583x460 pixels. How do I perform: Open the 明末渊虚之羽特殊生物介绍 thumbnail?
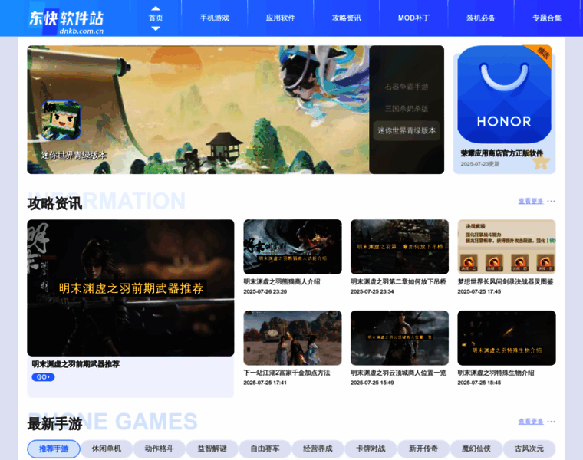click(506, 338)
